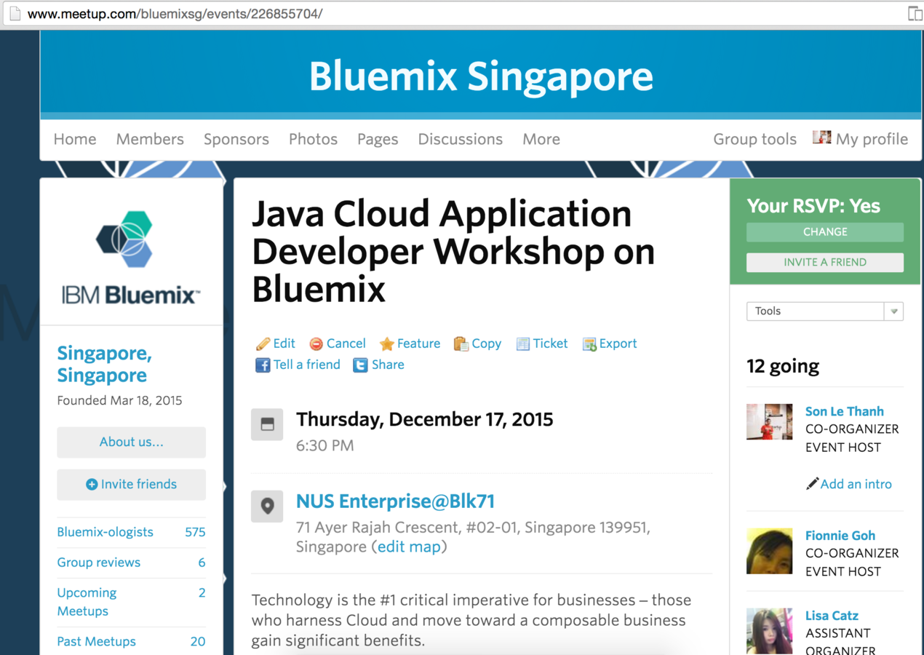This screenshot has width=924, height=655.
Task: Expand the More menu
Action: tap(541, 139)
